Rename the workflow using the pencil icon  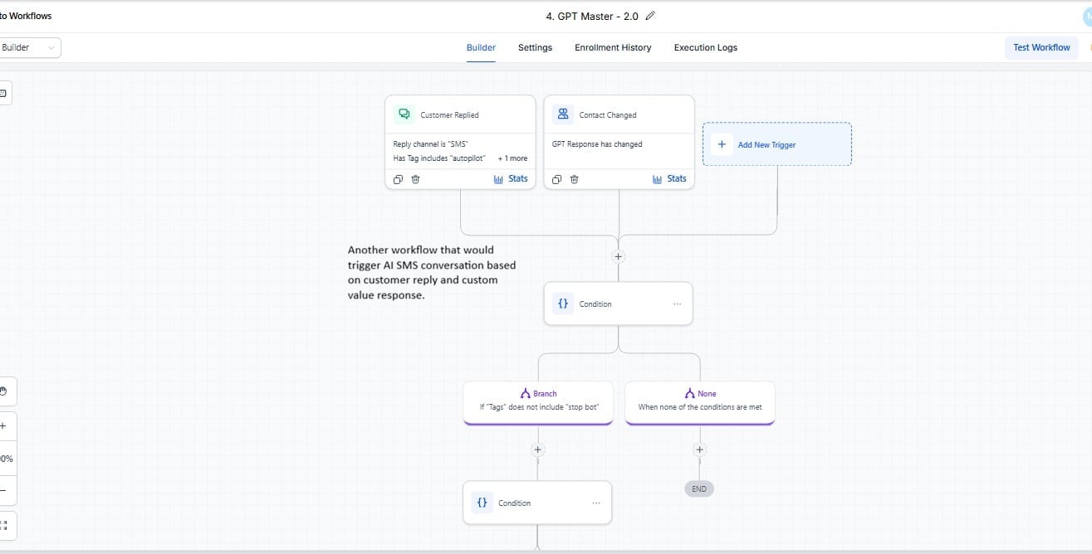pos(650,15)
